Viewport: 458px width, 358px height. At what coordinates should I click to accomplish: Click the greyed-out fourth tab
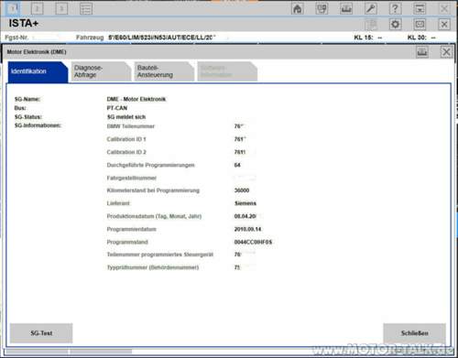click(x=227, y=71)
